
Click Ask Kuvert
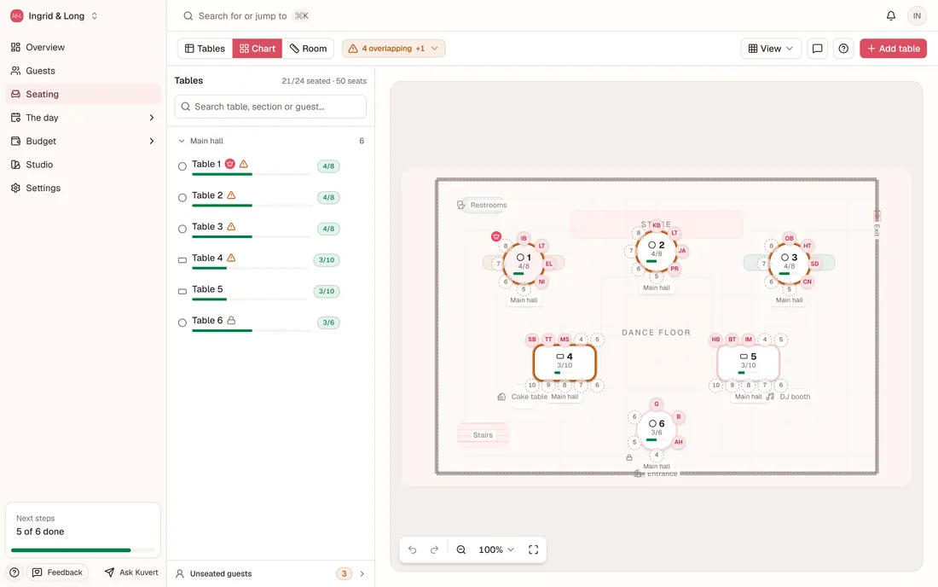(x=131, y=572)
